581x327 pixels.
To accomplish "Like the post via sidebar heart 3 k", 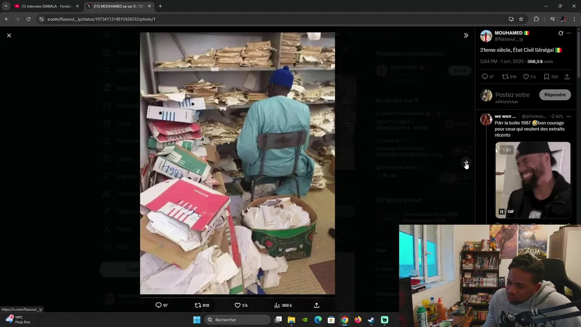I will coord(529,77).
